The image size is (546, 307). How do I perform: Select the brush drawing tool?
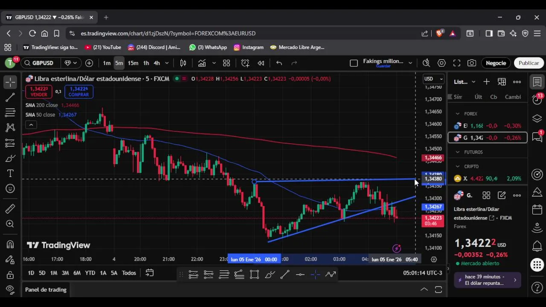point(10,158)
